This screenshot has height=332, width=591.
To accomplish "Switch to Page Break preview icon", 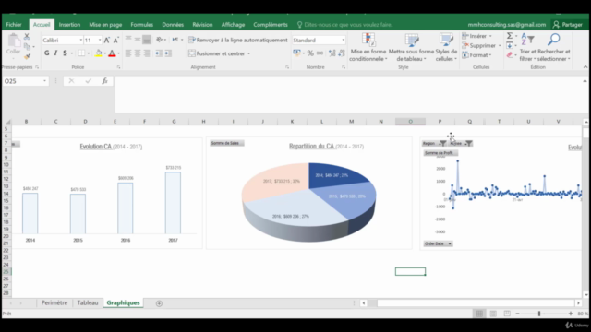I will [507, 314].
